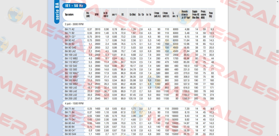Select the 'BA 71 C2*' motor row label
This screenshot has width=279, height=136.
(x=70, y=37)
